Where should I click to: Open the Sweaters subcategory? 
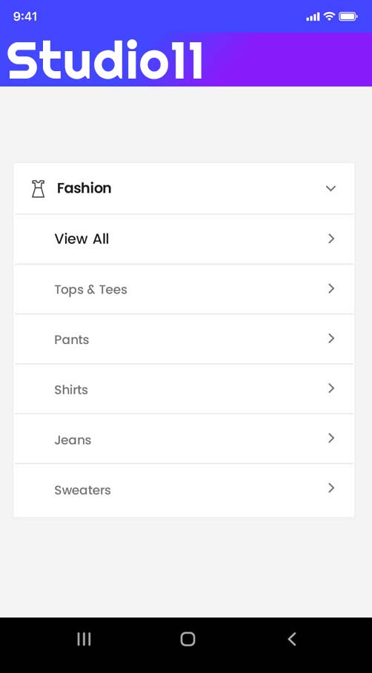click(184, 490)
